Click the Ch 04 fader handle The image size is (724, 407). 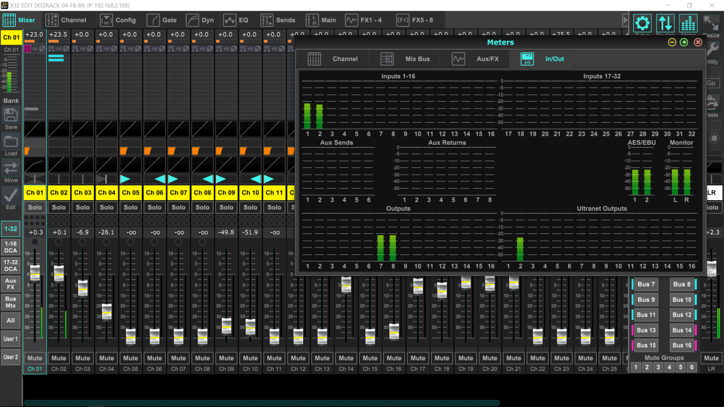pyautogui.click(x=106, y=311)
